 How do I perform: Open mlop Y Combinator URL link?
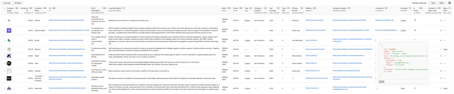tap(66, 63)
